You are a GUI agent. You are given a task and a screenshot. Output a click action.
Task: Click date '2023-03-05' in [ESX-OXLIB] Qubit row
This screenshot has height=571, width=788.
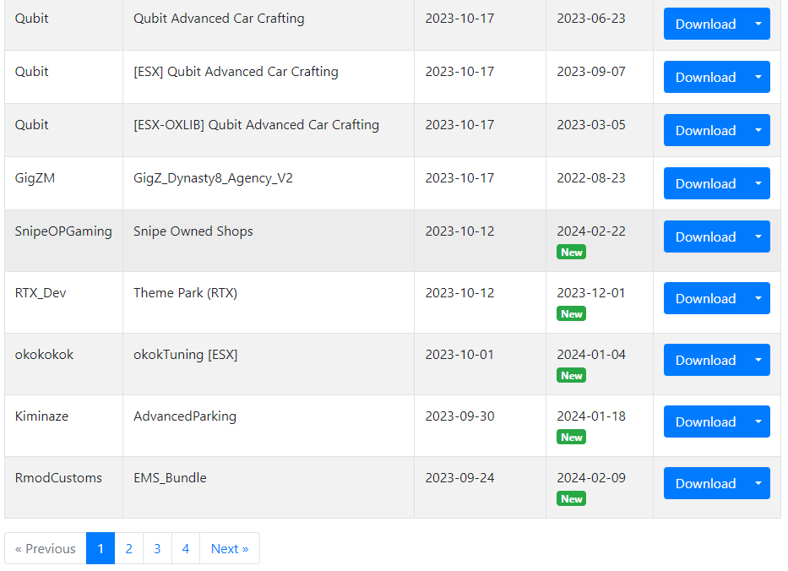pyautogui.click(x=591, y=125)
